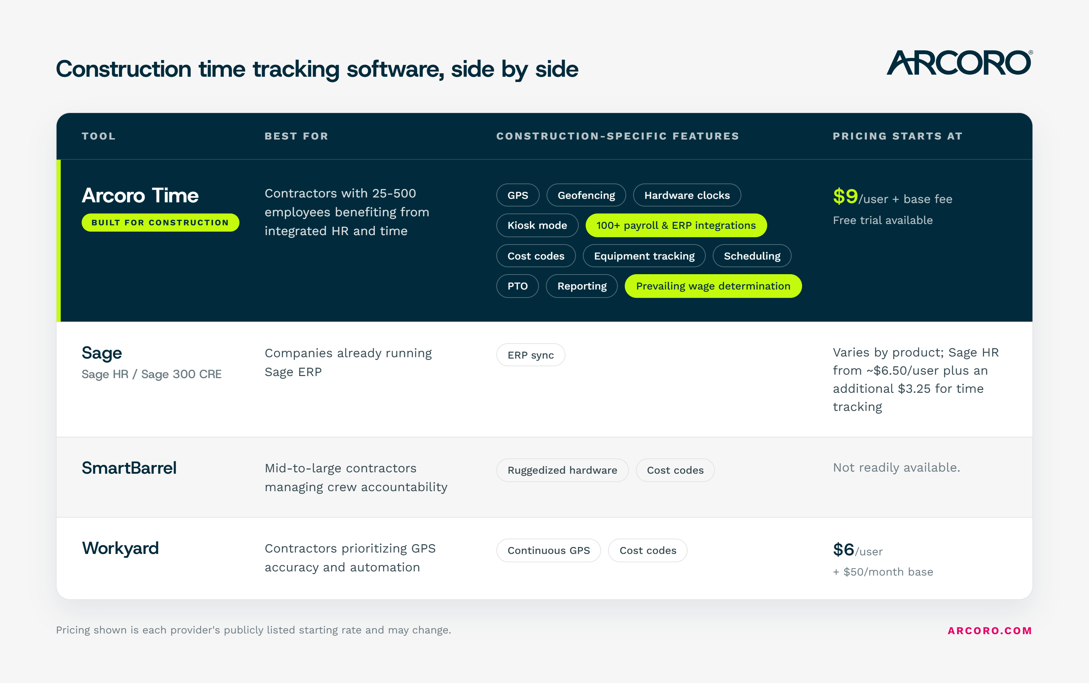Click the 'Construction time tracking software' title
The height and width of the screenshot is (683, 1089).
pyautogui.click(x=317, y=69)
